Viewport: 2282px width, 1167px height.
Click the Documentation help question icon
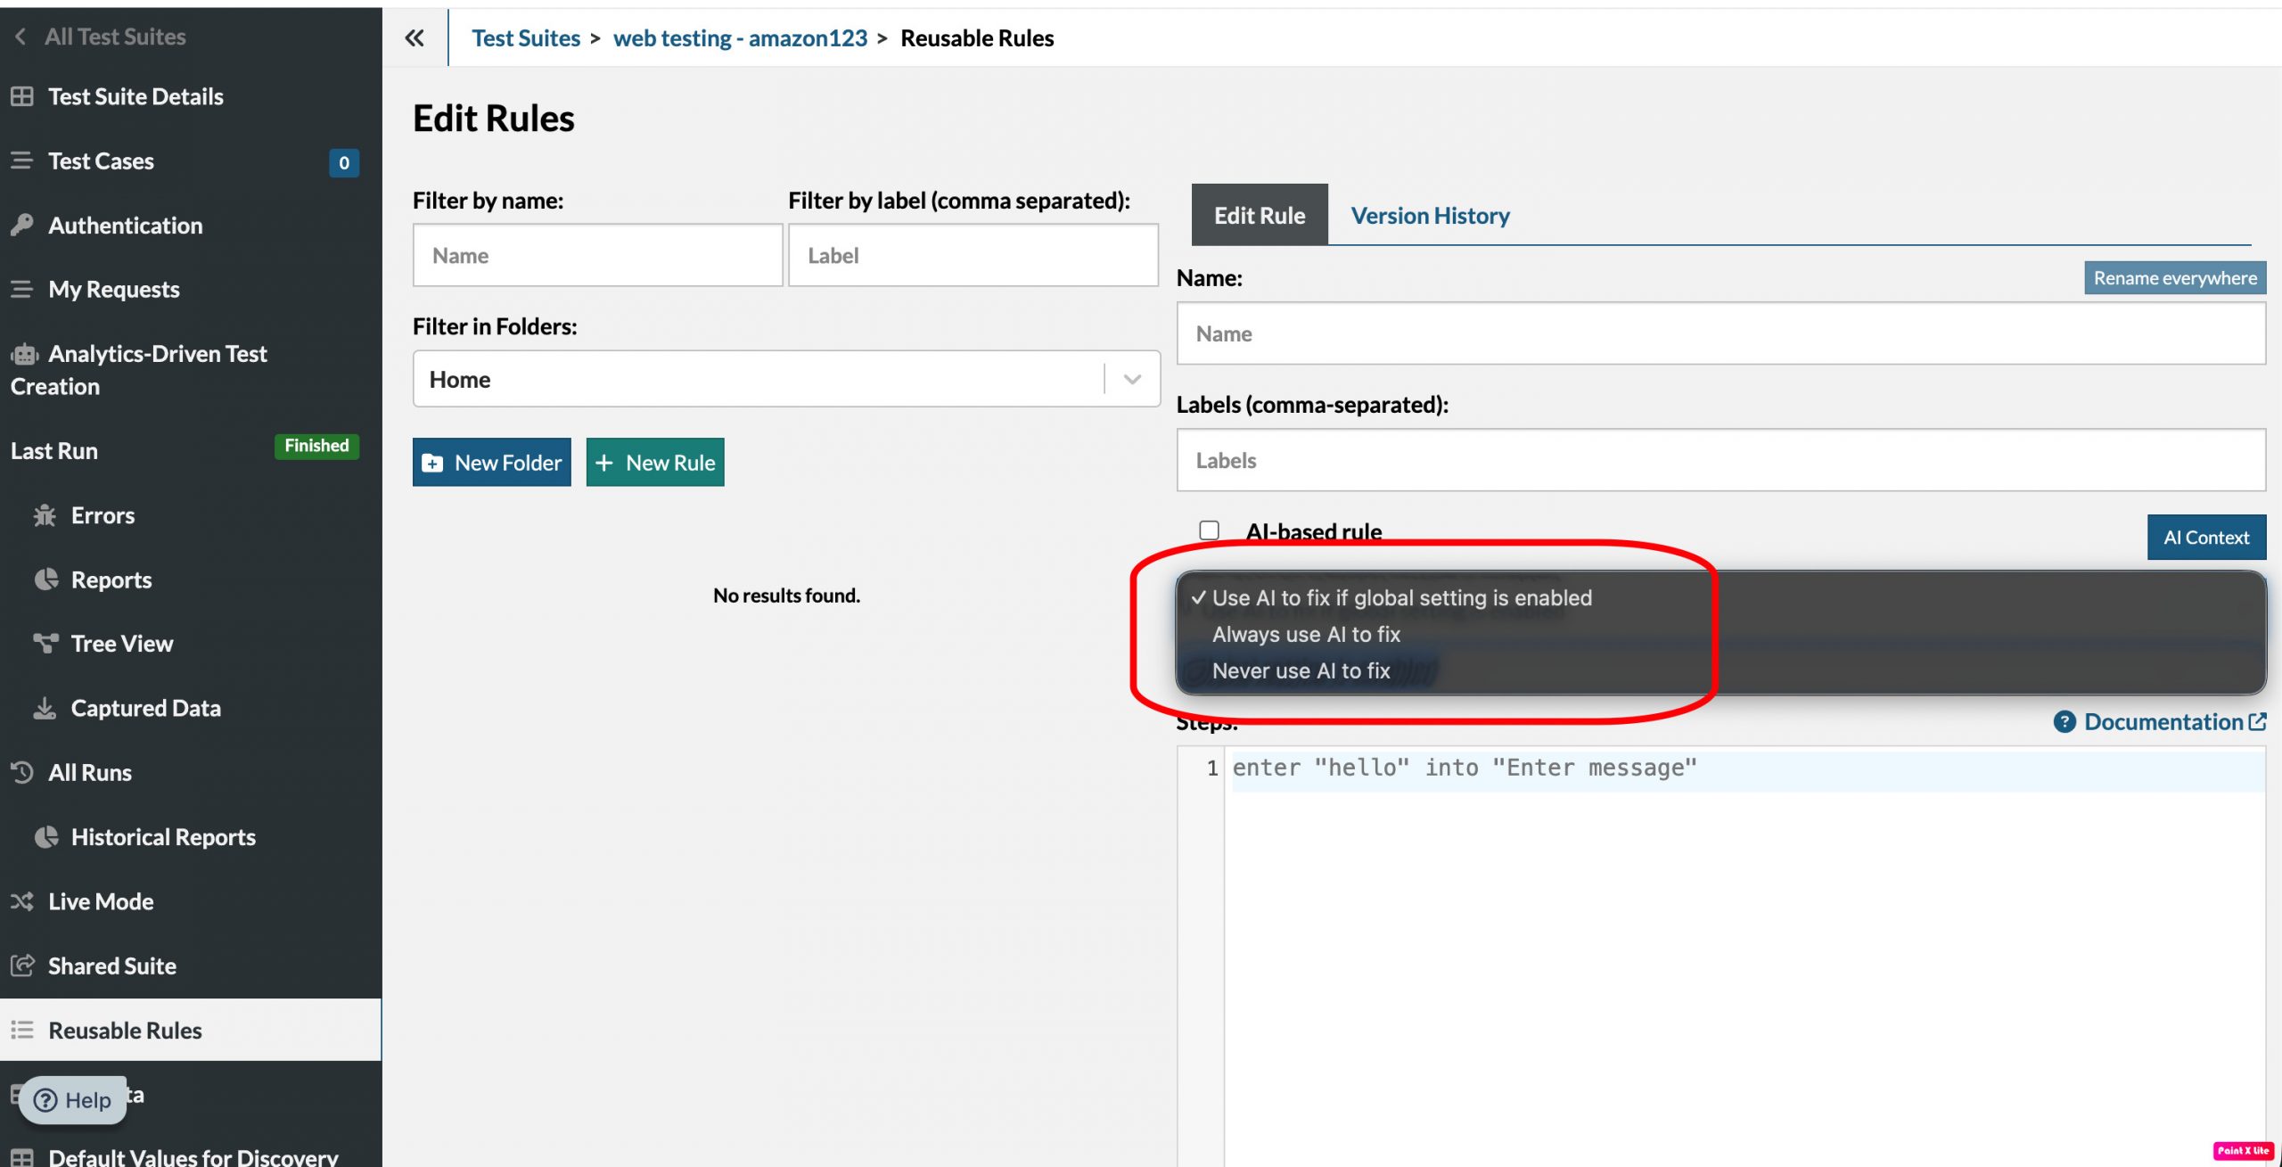pyautogui.click(x=2064, y=722)
